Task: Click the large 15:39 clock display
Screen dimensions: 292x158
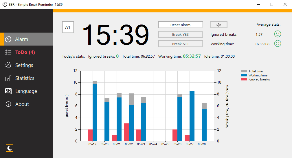Action: tap(115, 35)
